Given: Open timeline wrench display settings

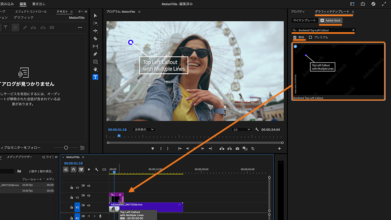Looking at the screenshot, I should 97,169.
